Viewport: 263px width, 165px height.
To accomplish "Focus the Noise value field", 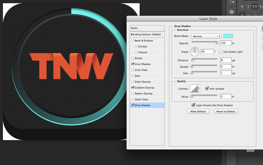I will point(226,97).
